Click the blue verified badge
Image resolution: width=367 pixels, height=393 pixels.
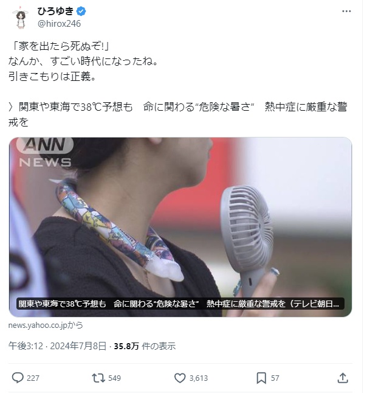coord(81,12)
